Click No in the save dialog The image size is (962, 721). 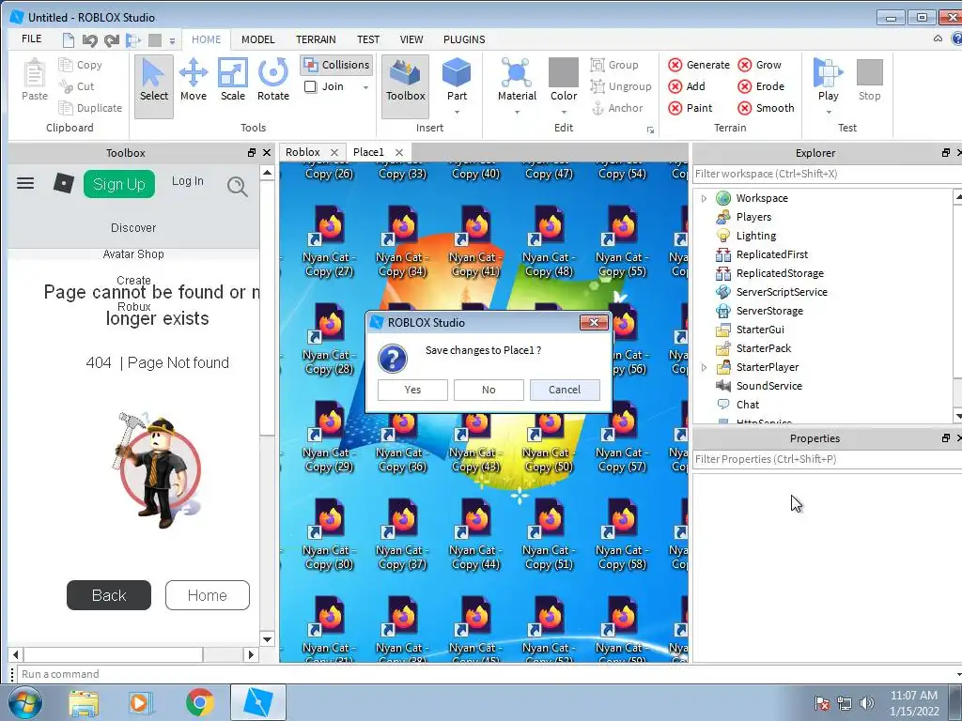[x=489, y=390]
